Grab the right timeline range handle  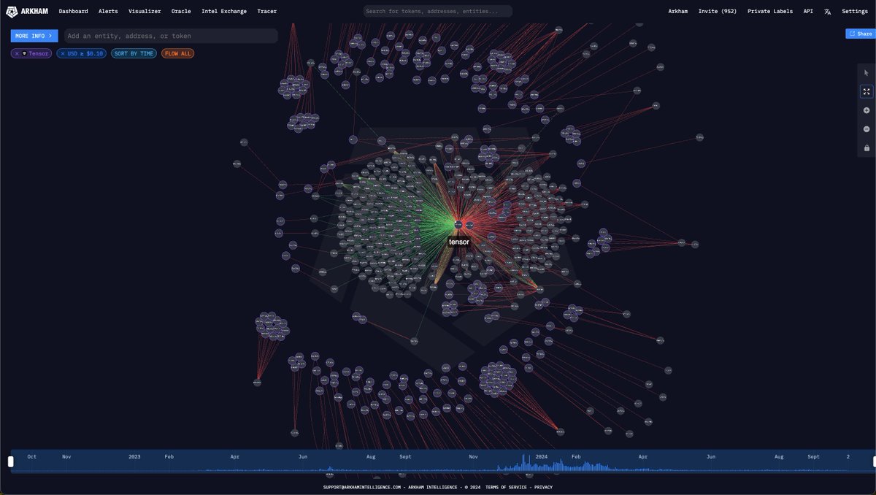pos(873,461)
